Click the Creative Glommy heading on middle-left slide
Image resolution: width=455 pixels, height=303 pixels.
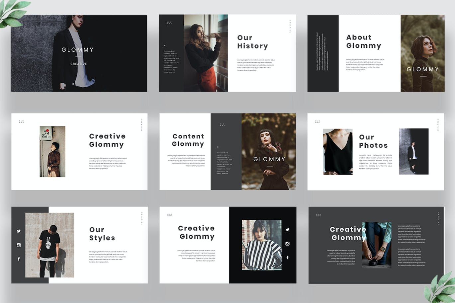pos(107,140)
